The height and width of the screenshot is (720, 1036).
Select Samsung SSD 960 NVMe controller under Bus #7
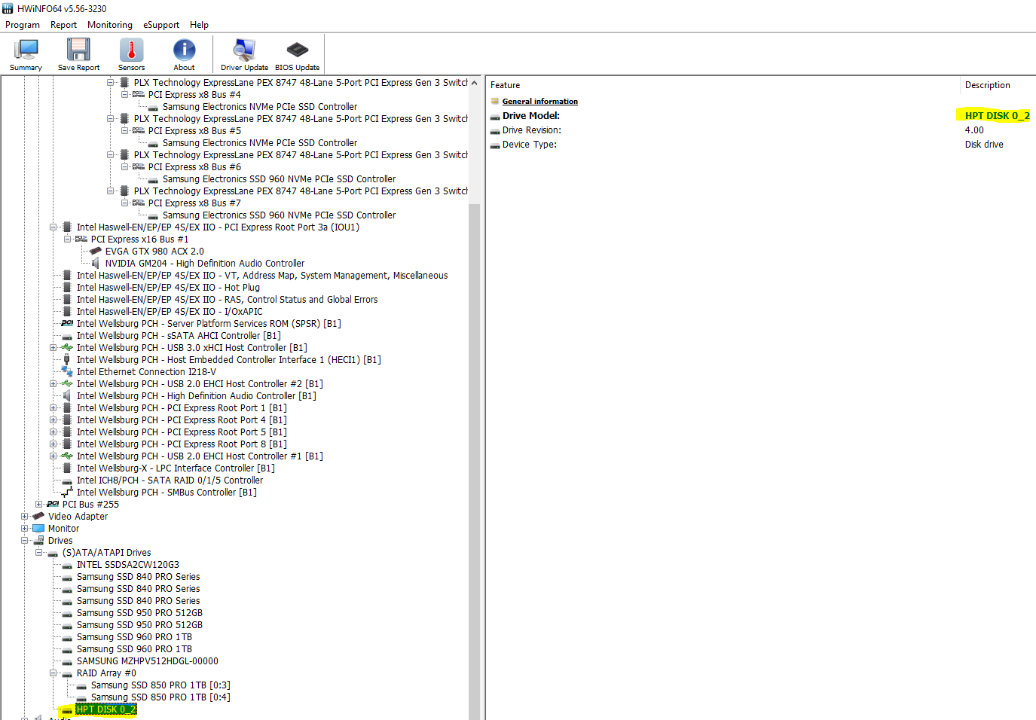pyautogui.click(x=279, y=215)
